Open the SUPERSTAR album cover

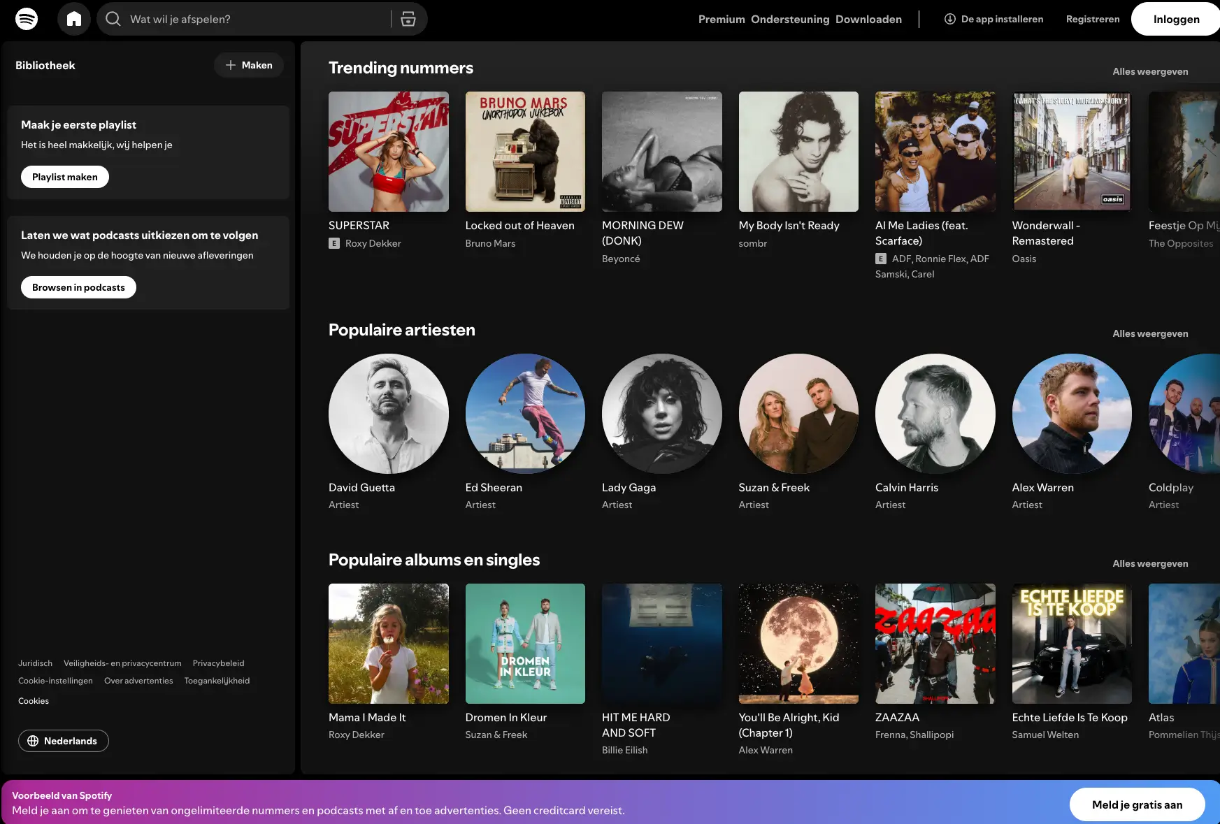pos(389,152)
